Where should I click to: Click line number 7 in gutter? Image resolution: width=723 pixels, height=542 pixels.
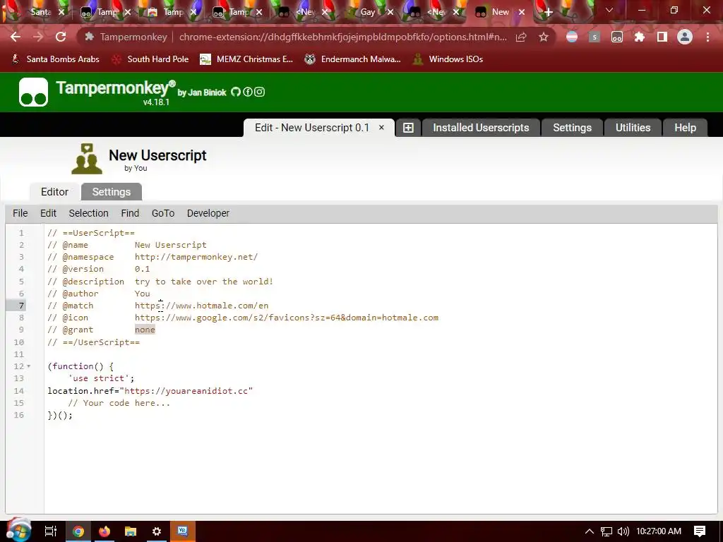(x=21, y=306)
